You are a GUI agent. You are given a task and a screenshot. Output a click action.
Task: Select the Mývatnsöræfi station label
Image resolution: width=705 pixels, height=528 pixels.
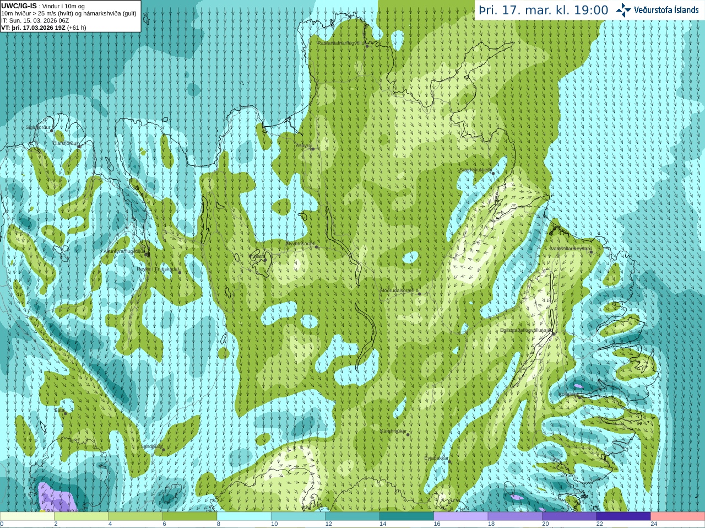click(x=300, y=244)
